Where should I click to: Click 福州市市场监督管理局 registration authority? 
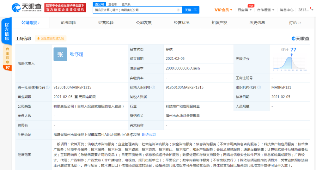coord(183,116)
